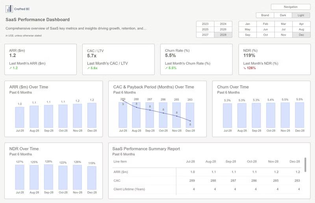
Task: Click the summary report vertical scrollbar
Action: tap(305, 165)
